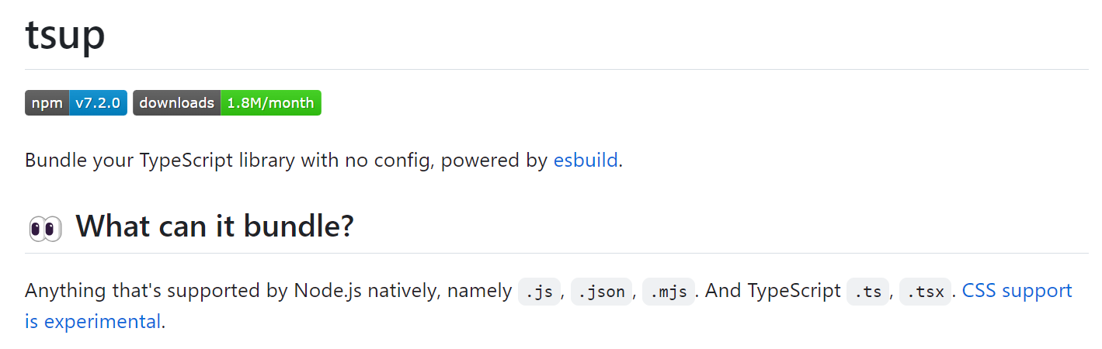Click the eyes emoji icon

[x=45, y=227]
